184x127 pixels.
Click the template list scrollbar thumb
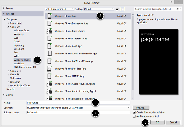[133, 53]
